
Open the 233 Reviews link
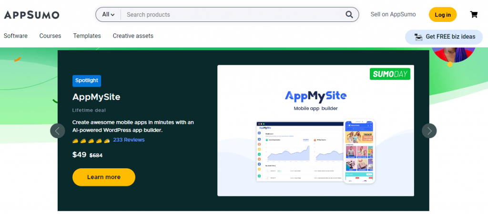(129, 140)
